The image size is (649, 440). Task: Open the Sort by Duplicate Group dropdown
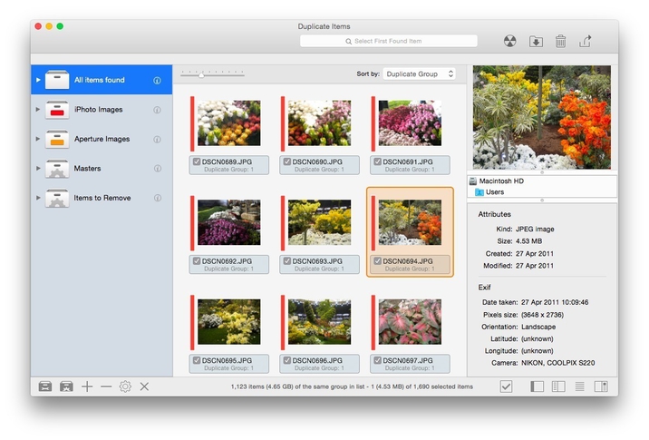tap(419, 73)
